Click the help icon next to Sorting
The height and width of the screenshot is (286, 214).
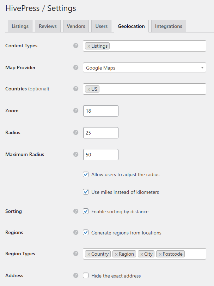75,211
